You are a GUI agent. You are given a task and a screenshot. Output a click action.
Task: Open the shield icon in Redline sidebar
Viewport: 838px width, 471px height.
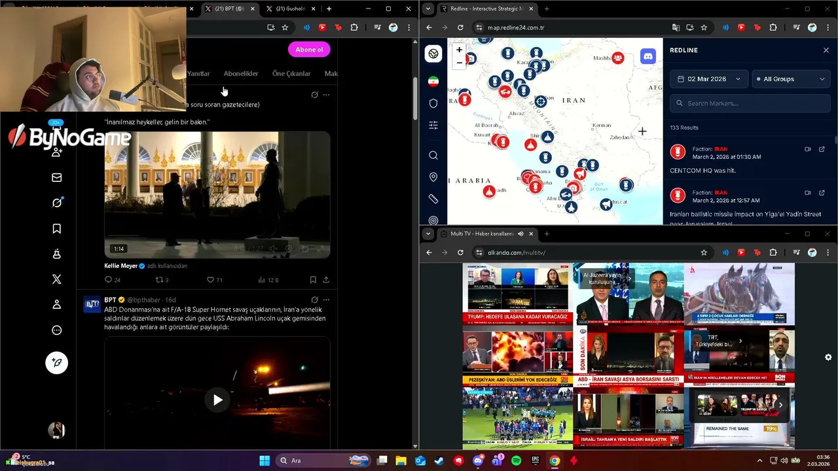click(x=433, y=103)
